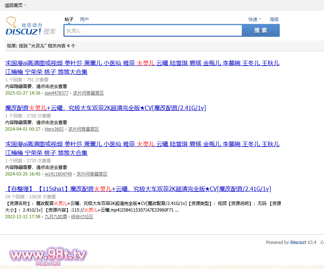This screenshot has height=269, width=324.
Task: View author Hero3602's profile
Action: click(x=54, y=129)
